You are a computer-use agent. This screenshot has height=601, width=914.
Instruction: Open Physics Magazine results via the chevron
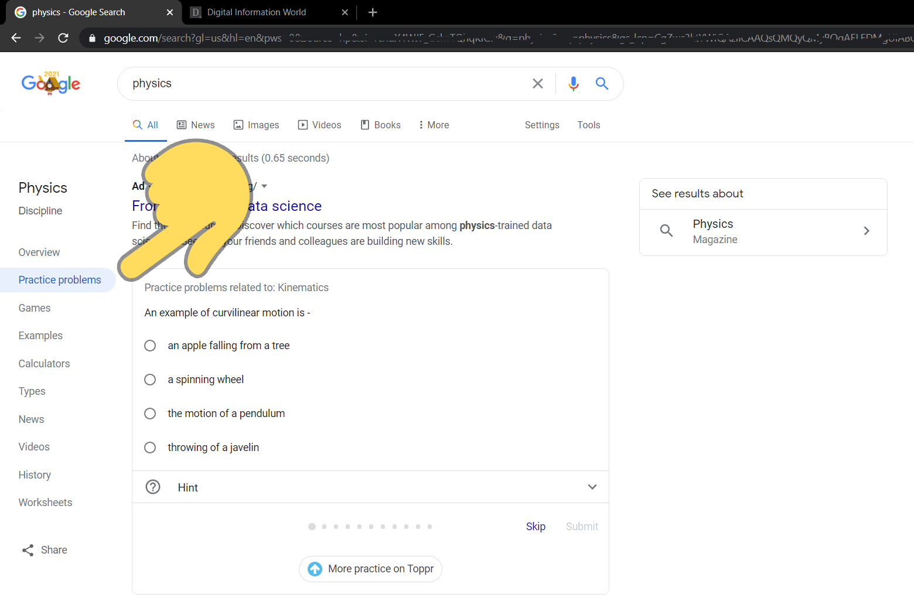point(867,231)
